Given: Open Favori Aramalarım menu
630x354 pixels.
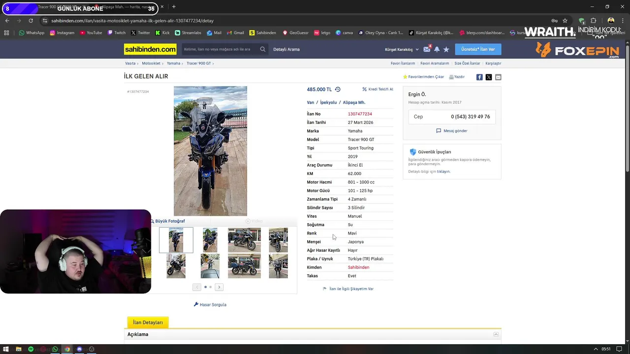Looking at the screenshot, I should [x=435, y=63].
